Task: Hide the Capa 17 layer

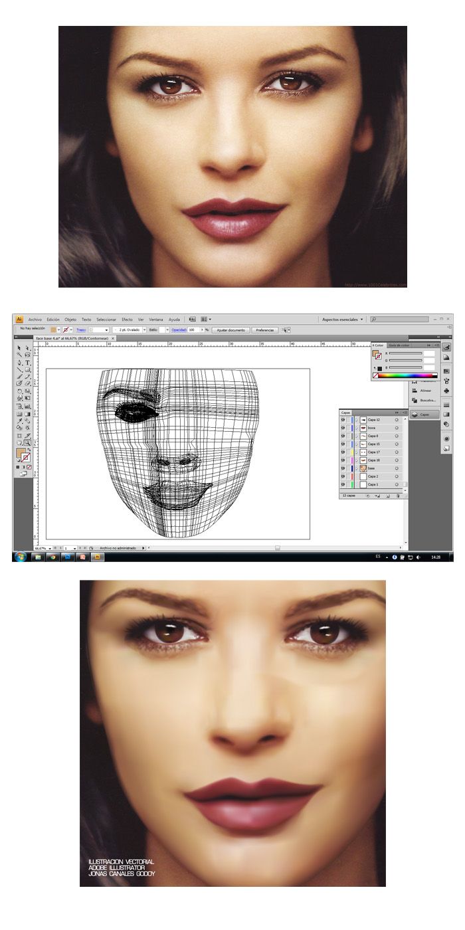Action: [x=343, y=452]
